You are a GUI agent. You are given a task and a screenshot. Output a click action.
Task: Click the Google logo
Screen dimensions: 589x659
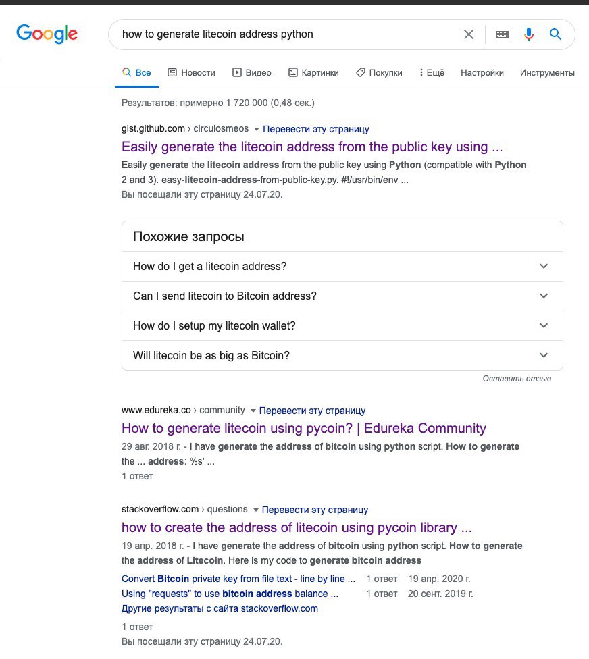[x=47, y=34]
